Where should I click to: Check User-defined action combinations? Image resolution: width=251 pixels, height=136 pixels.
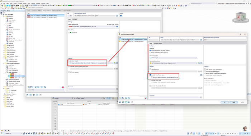point(205,69)
